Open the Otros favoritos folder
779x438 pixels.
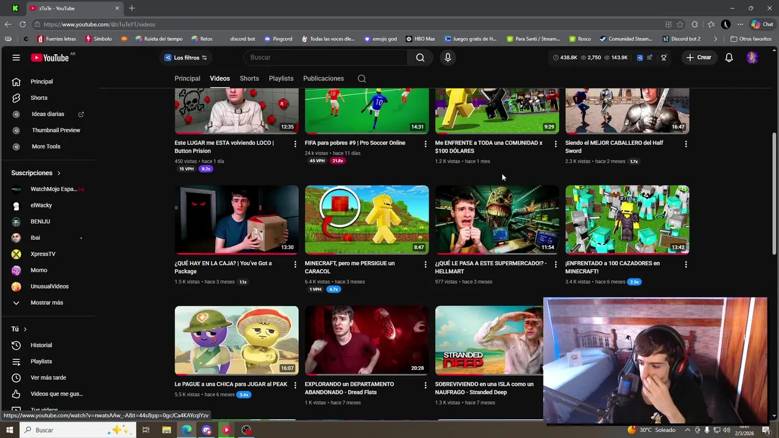coord(752,39)
